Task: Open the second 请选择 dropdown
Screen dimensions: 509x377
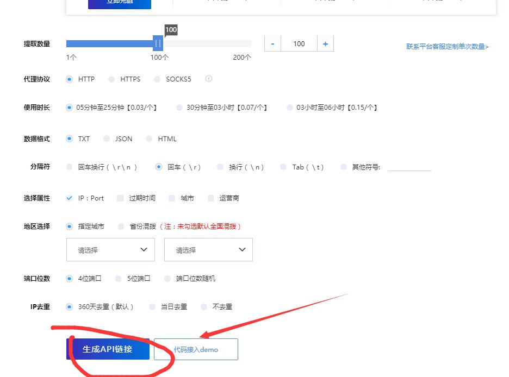Action: 208,249
